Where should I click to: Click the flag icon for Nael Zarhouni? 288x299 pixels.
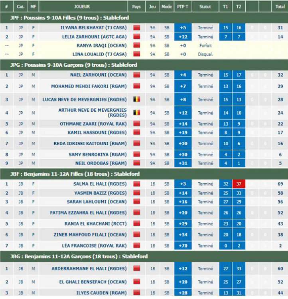(x=136, y=75)
